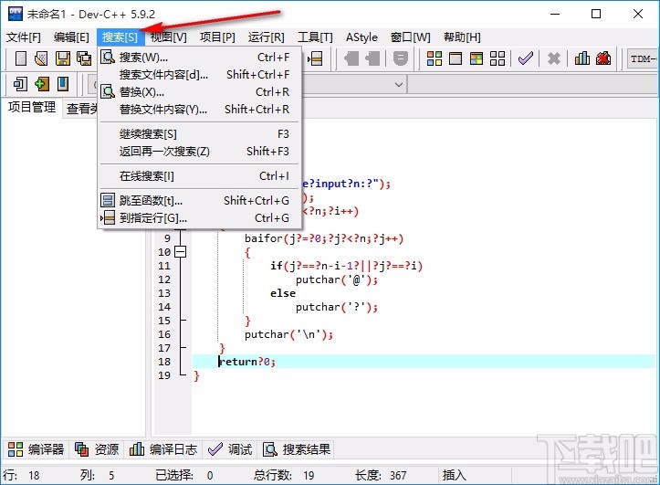Click the Save all files icon
Viewport: 660px width, 485px height.
click(x=84, y=58)
